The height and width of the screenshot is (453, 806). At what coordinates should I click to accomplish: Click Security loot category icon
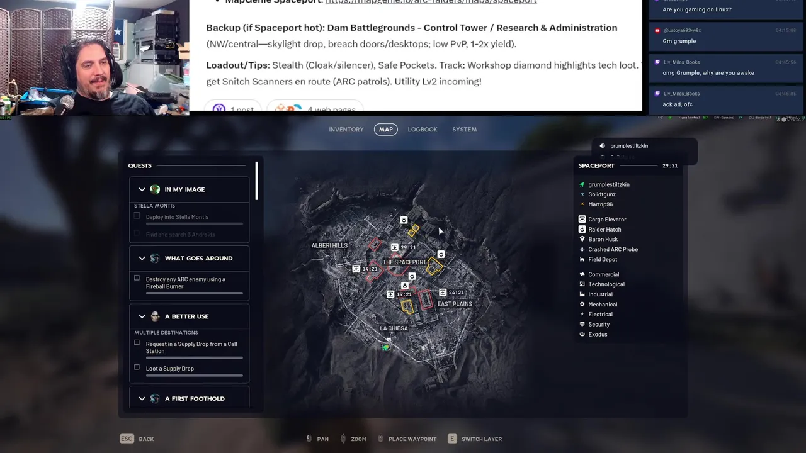point(582,325)
